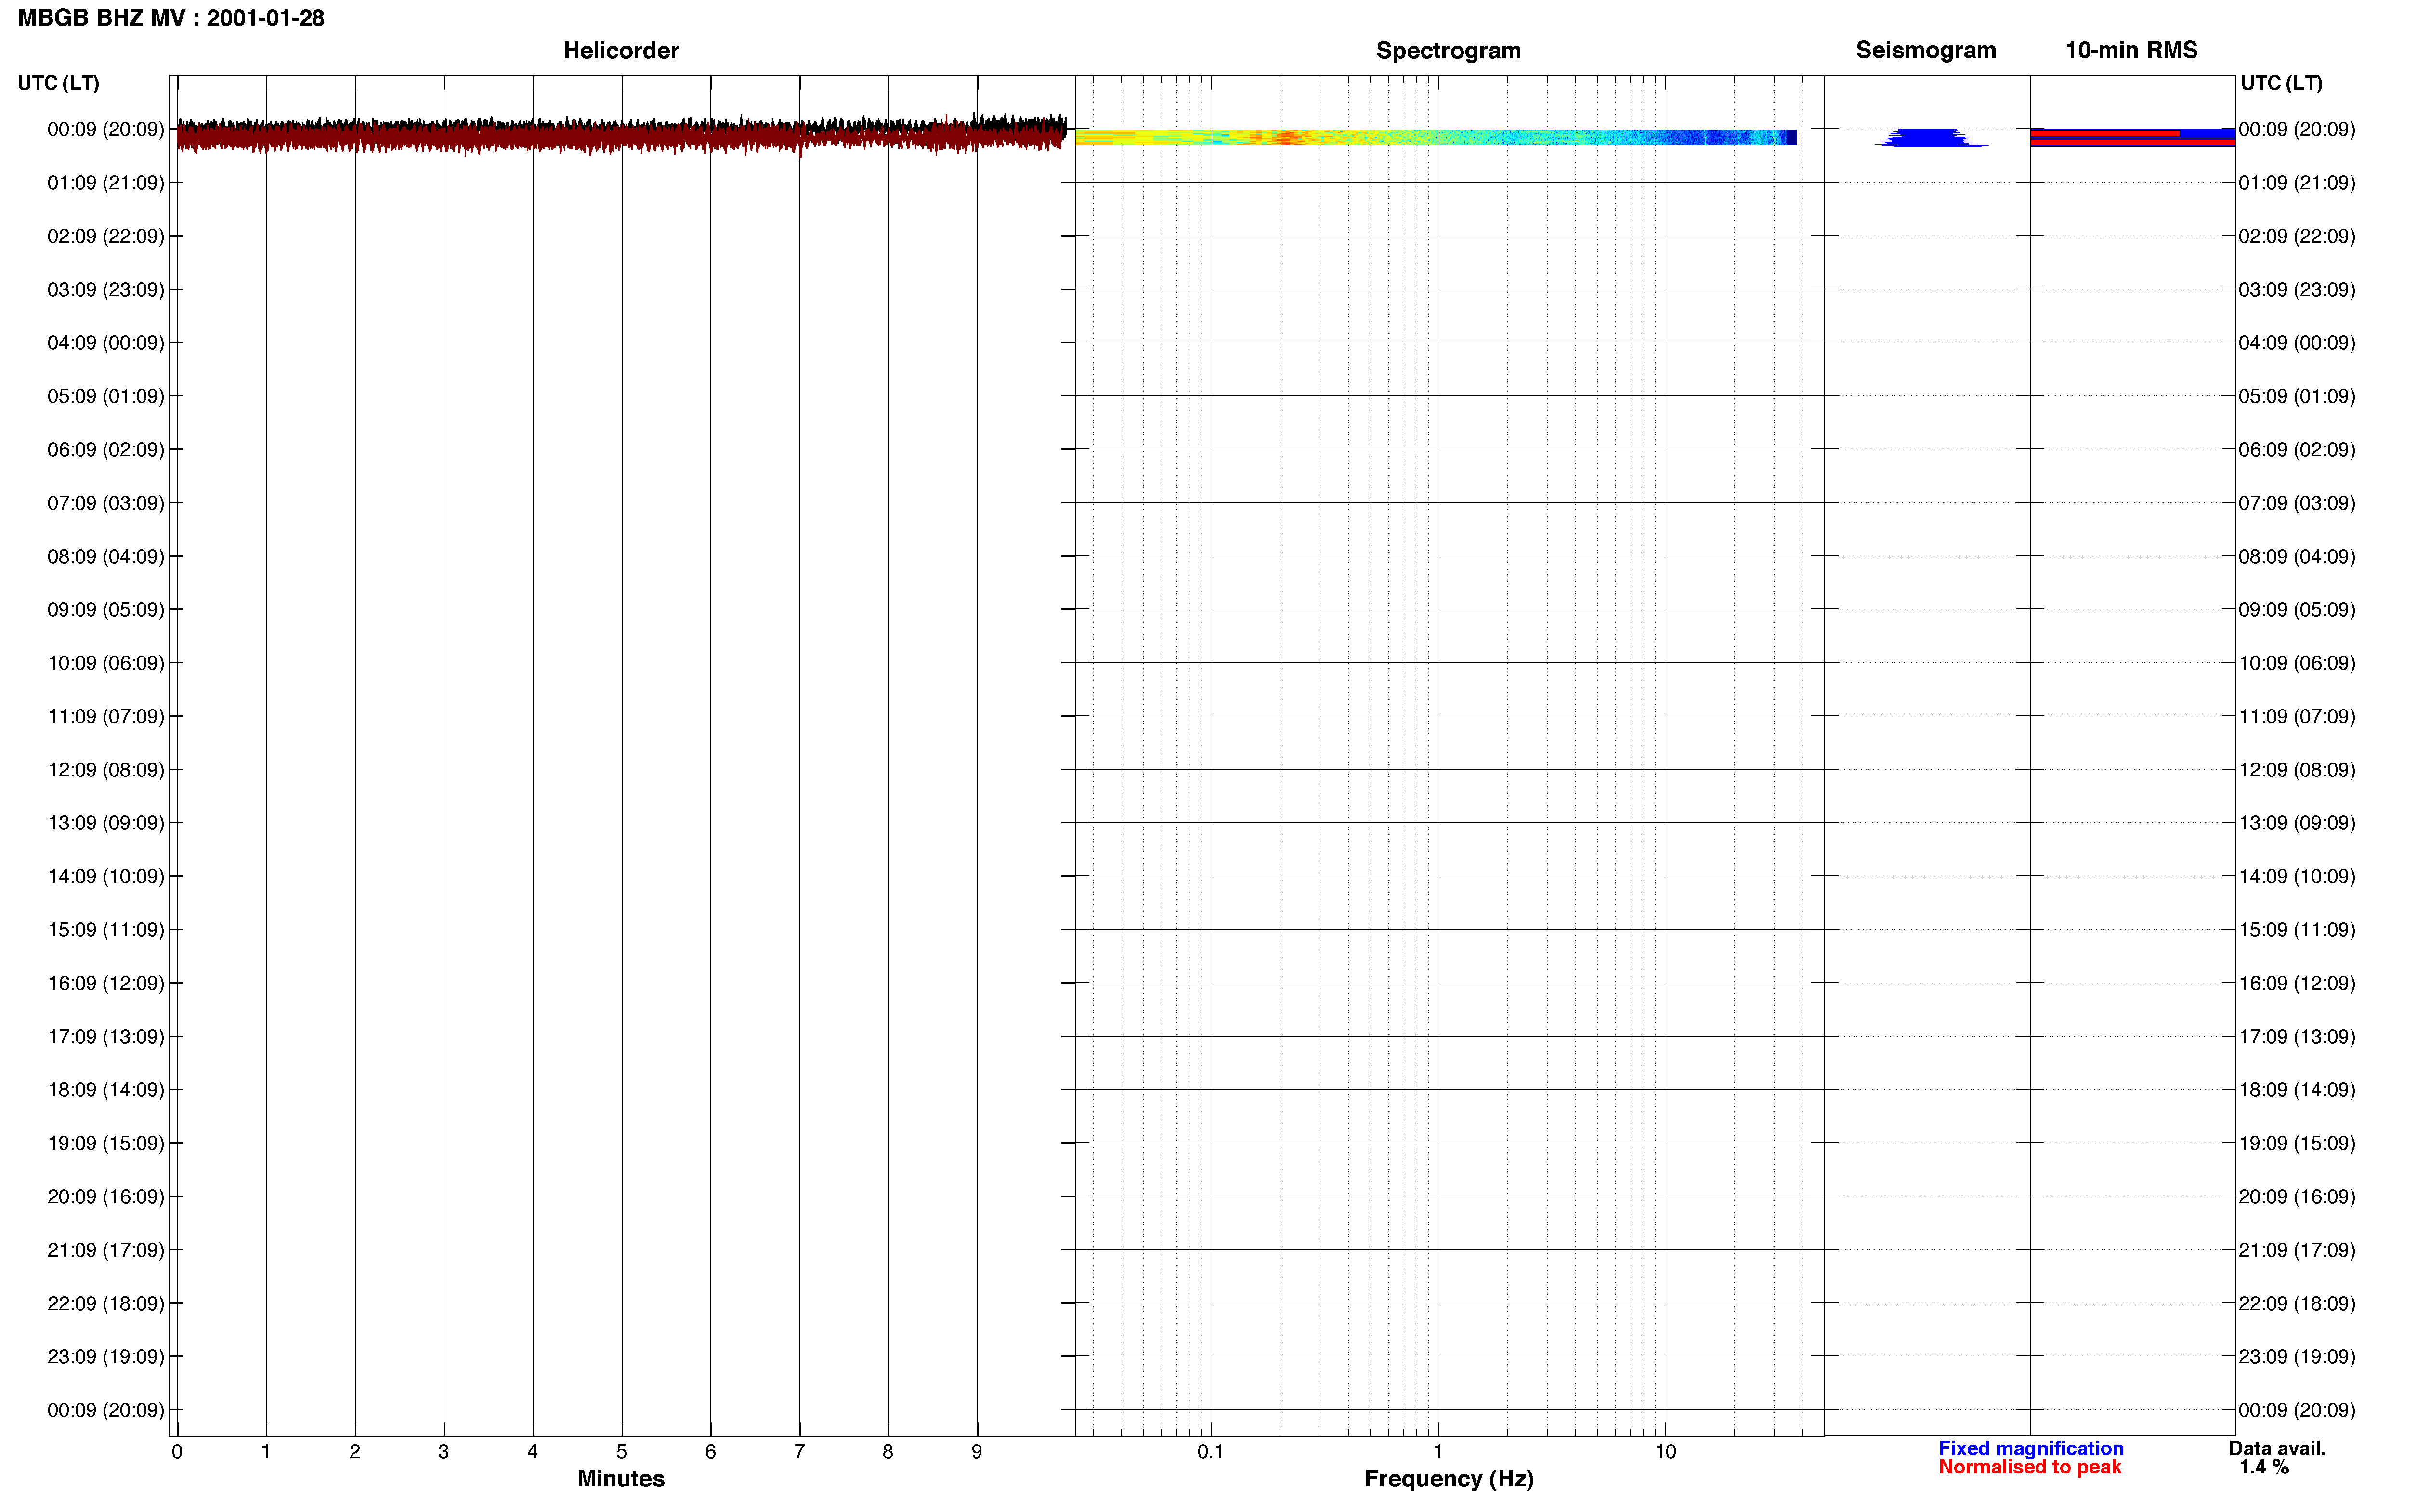Click '08:09 (04:09)' on the helicorder time axis
The height and width of the screenshot is (1512, 2417).
pos(106,556)
